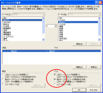Select メールアドレス field
This screenshot has height=93, width=103.
click(22, 37)
